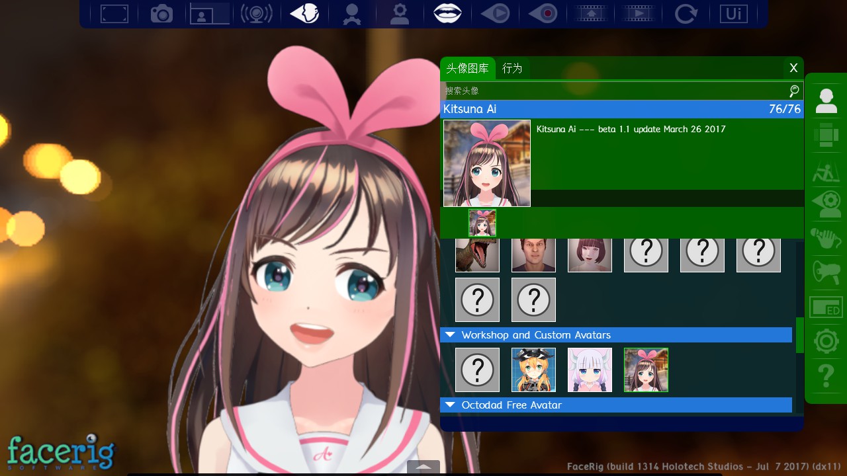Screen dimensions: 847x476
Task: Click the Kitsuna Ai title bar
Action: pyautogui.click(x=622, y=109)
